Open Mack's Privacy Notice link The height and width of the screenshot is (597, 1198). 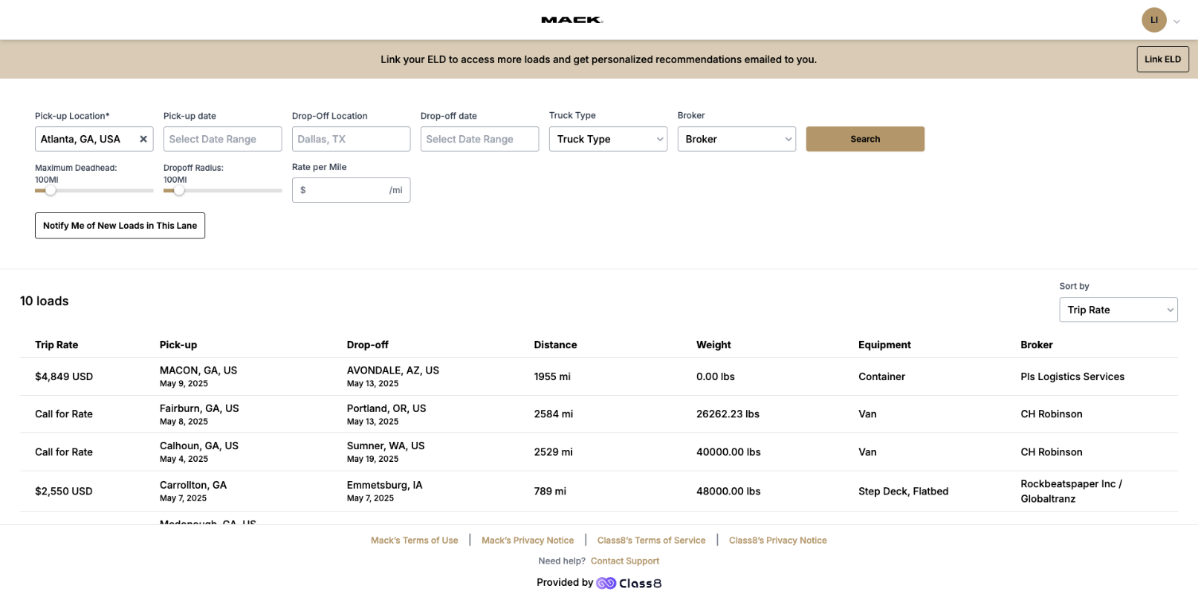click(x=528, y=541)
